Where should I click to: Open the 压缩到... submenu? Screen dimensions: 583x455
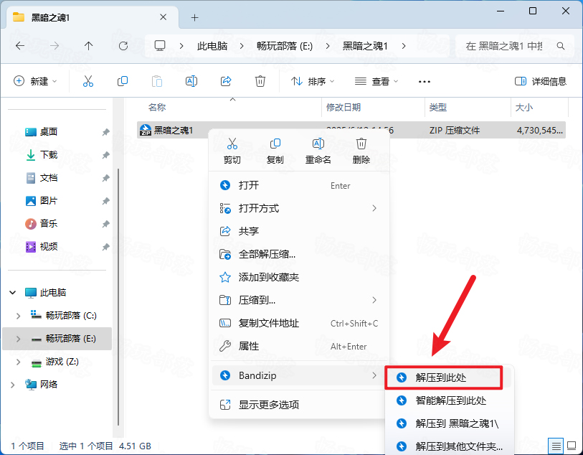299,300
